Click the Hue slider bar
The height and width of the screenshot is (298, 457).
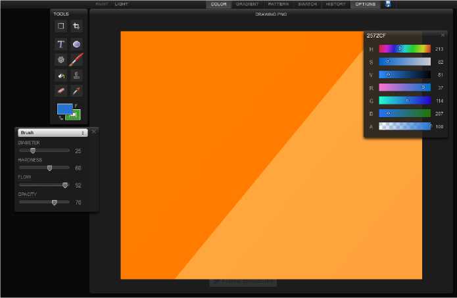404,49
